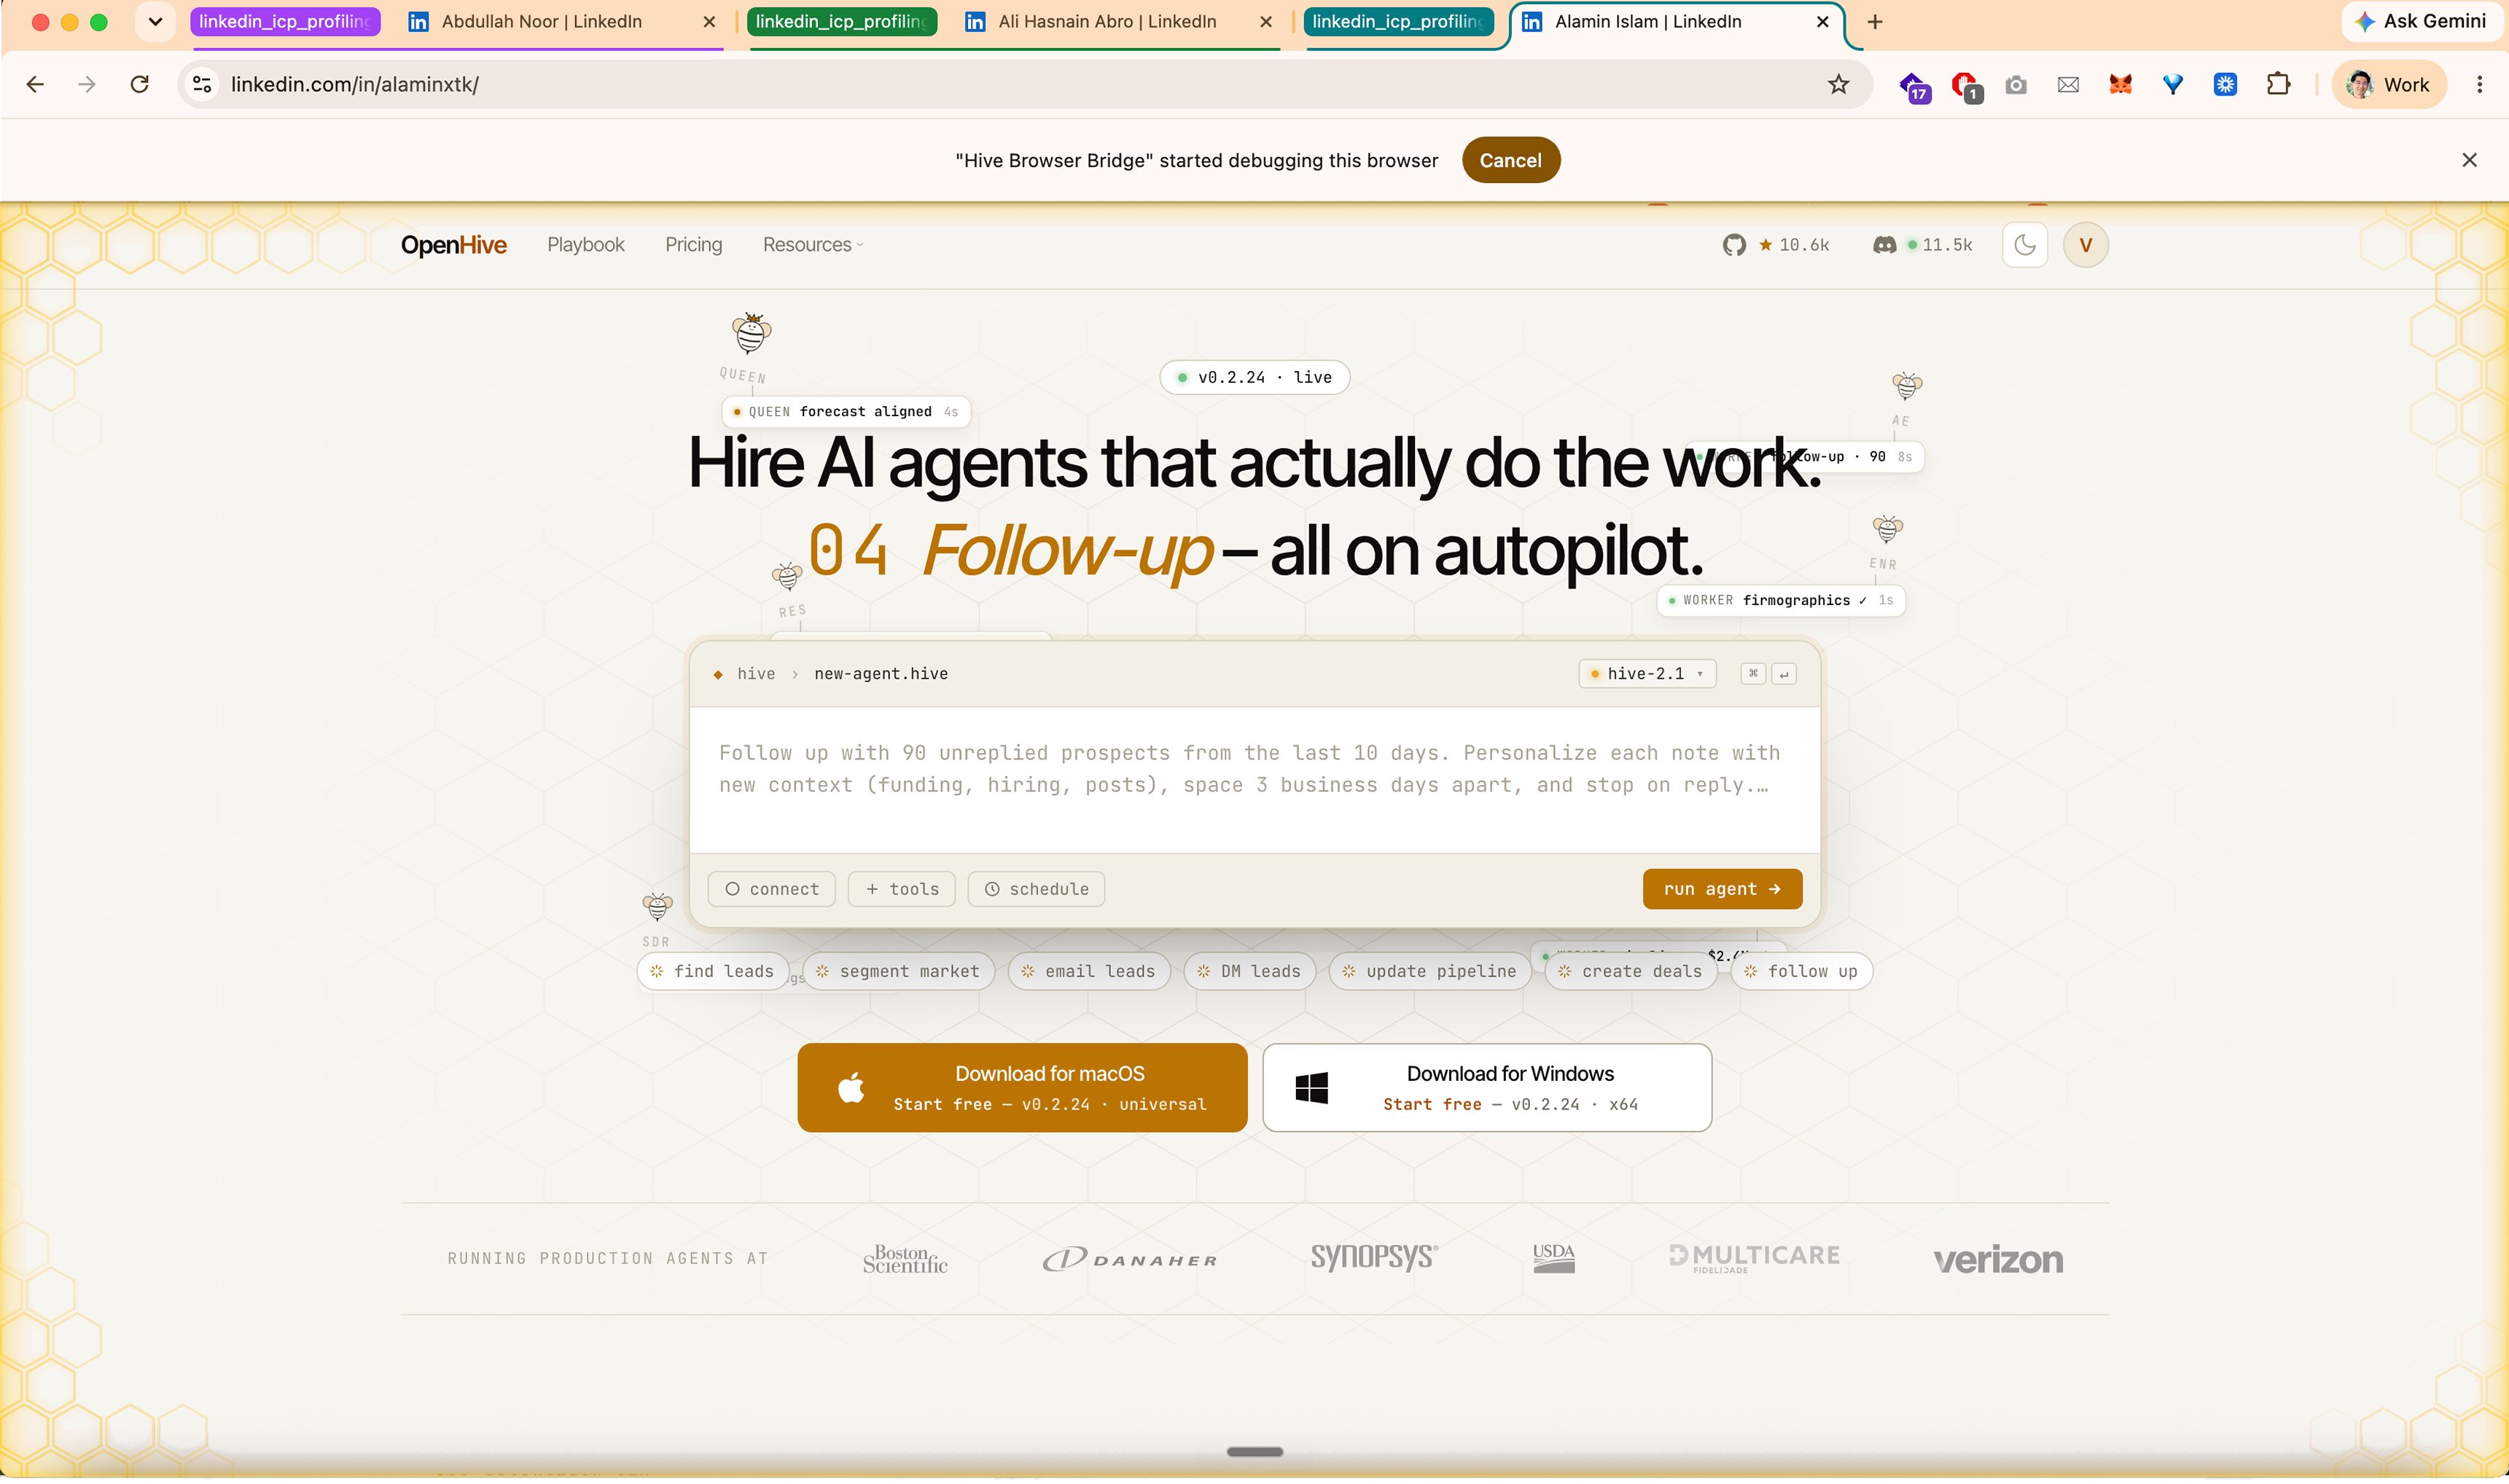Open the Discord link showing 11.5k
The height and width of the screenshot is (1484, 2509).
tap(1922, 245)
